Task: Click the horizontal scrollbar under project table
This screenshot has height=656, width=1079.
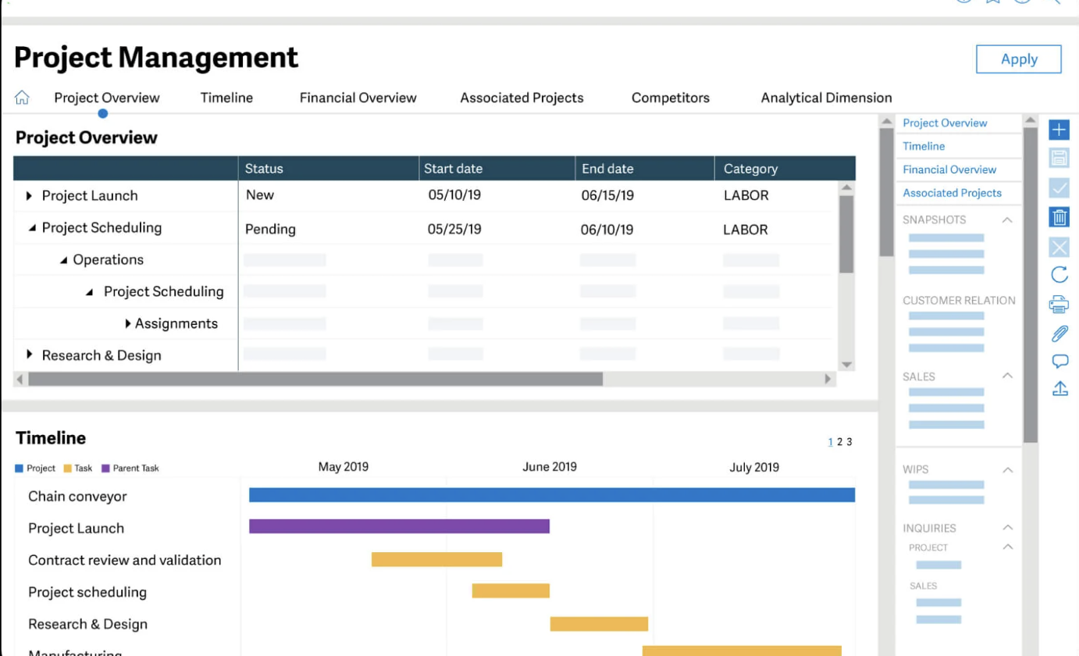Action: click(x=315, y=380)
